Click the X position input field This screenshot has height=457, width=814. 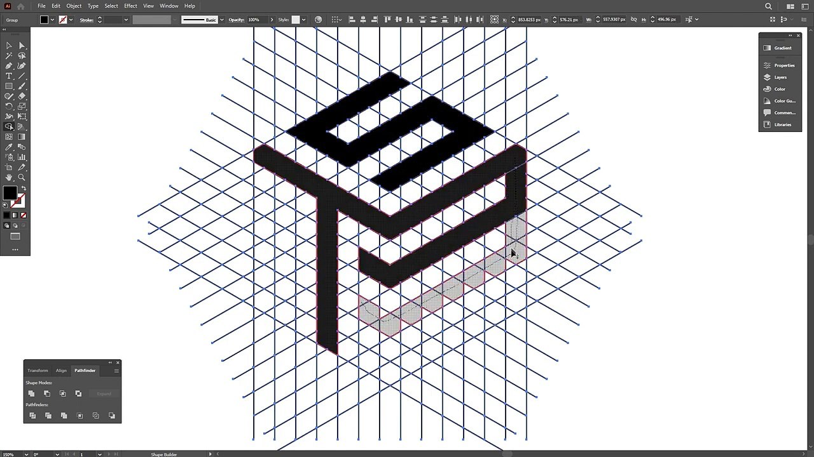[x=529, y=20]
